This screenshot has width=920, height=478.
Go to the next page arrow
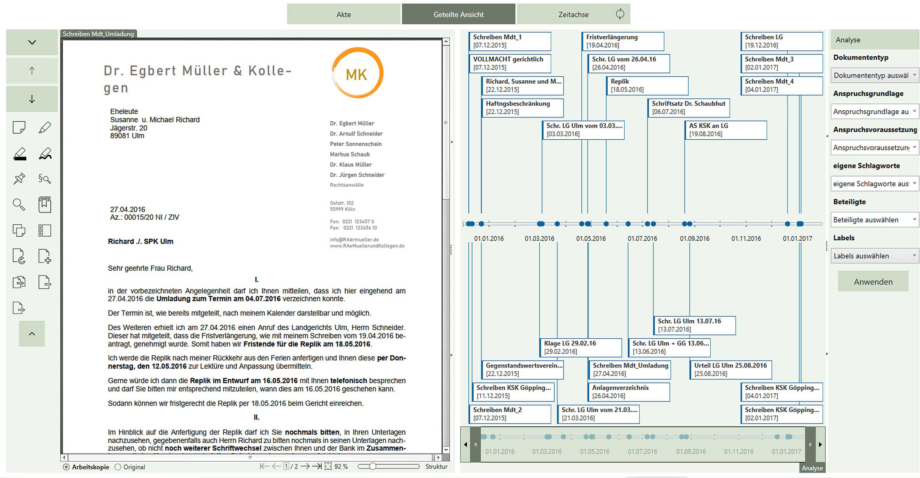(305, 466)
